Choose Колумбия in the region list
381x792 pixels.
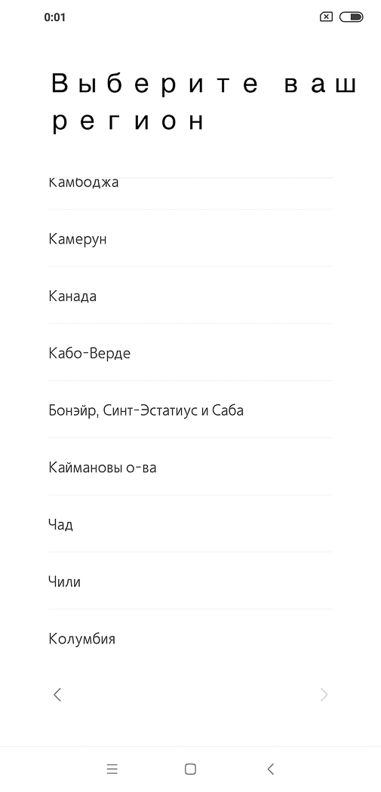point(190,638)
